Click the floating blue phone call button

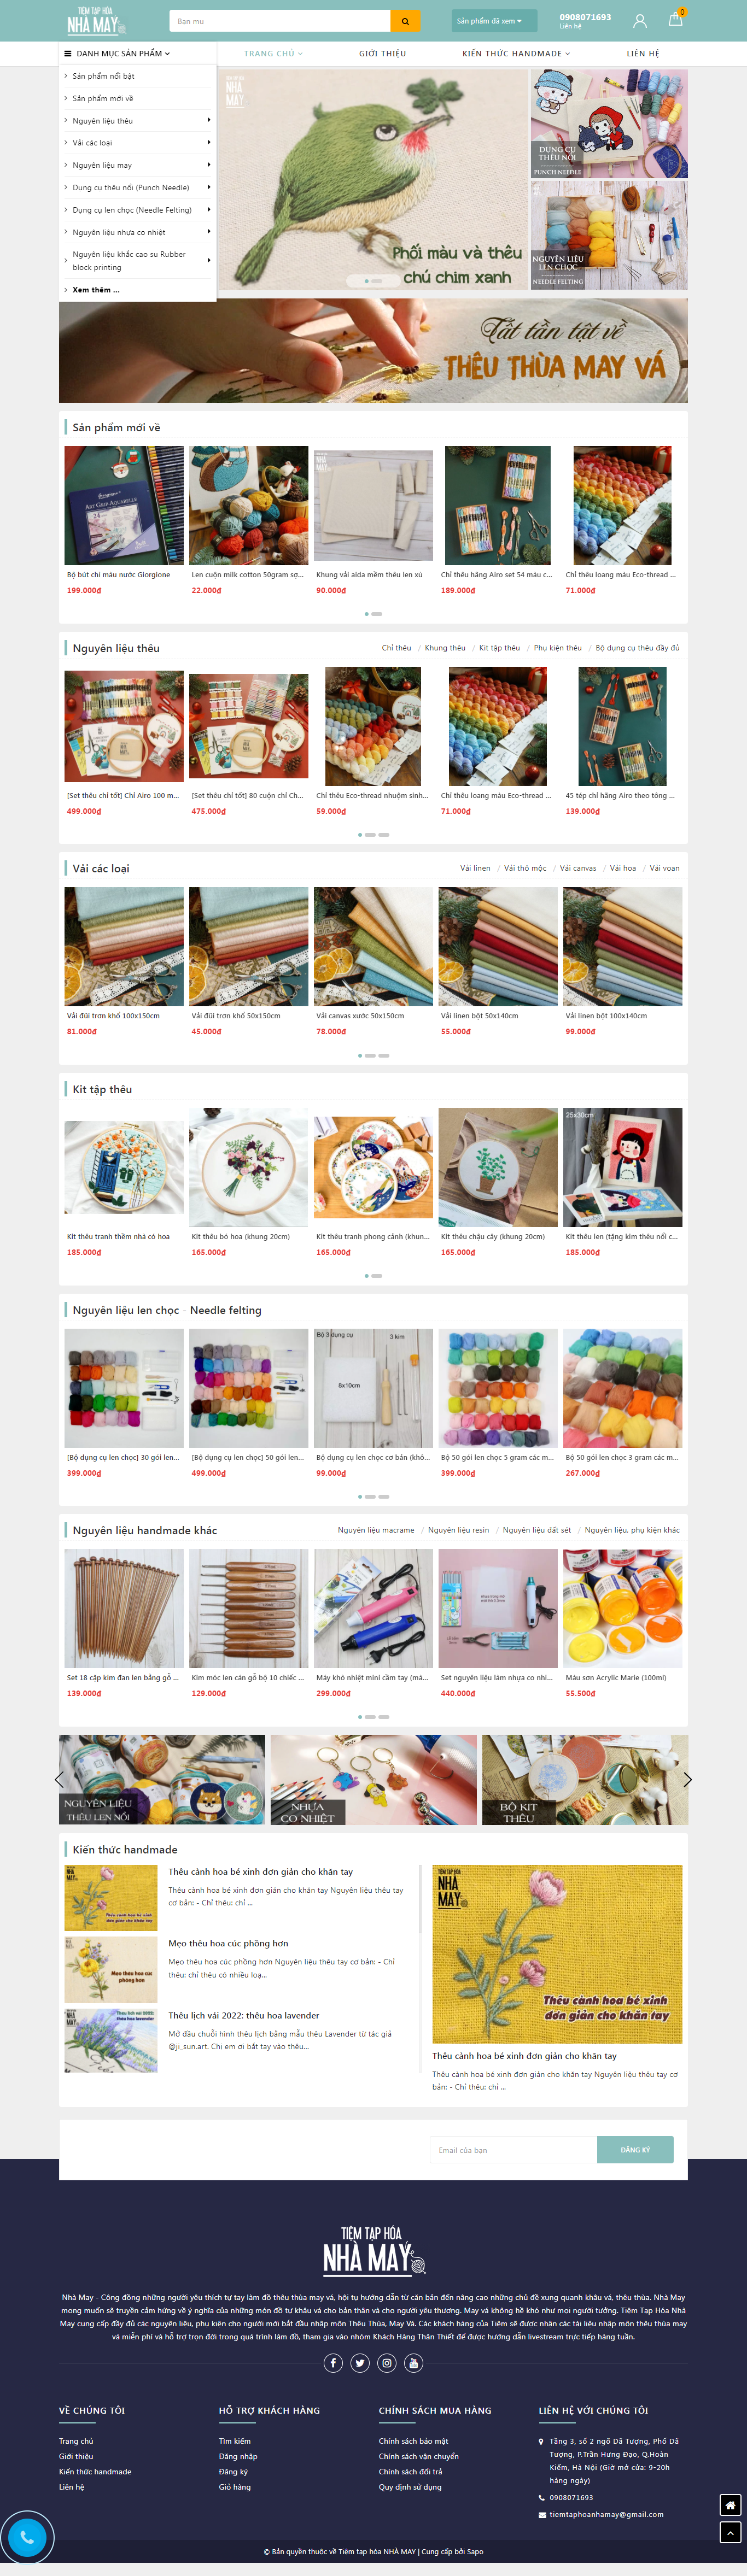[26, 2537]
